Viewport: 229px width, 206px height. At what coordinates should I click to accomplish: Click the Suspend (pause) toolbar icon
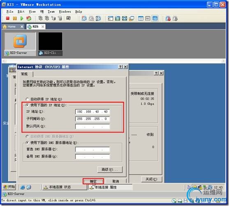point(15,18)
